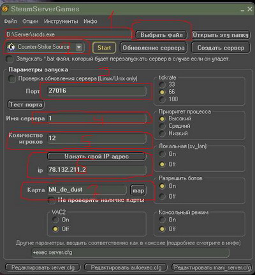Set Разрешить ботов to On

pyautogui.click(x=162, y=186)
